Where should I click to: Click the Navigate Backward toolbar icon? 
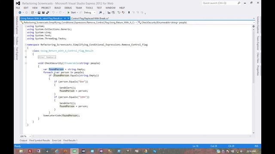click(20, 12)
